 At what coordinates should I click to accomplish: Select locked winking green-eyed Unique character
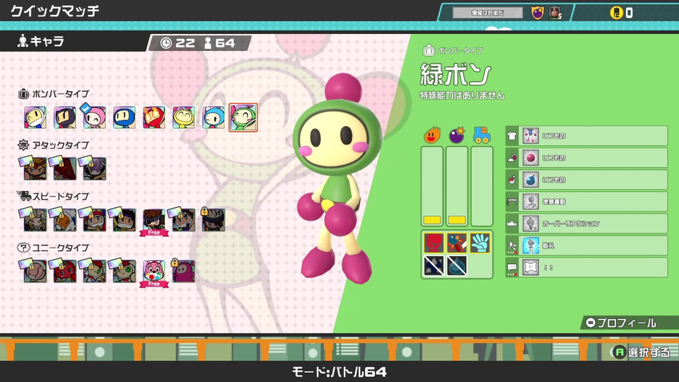[x=124, y=271]
